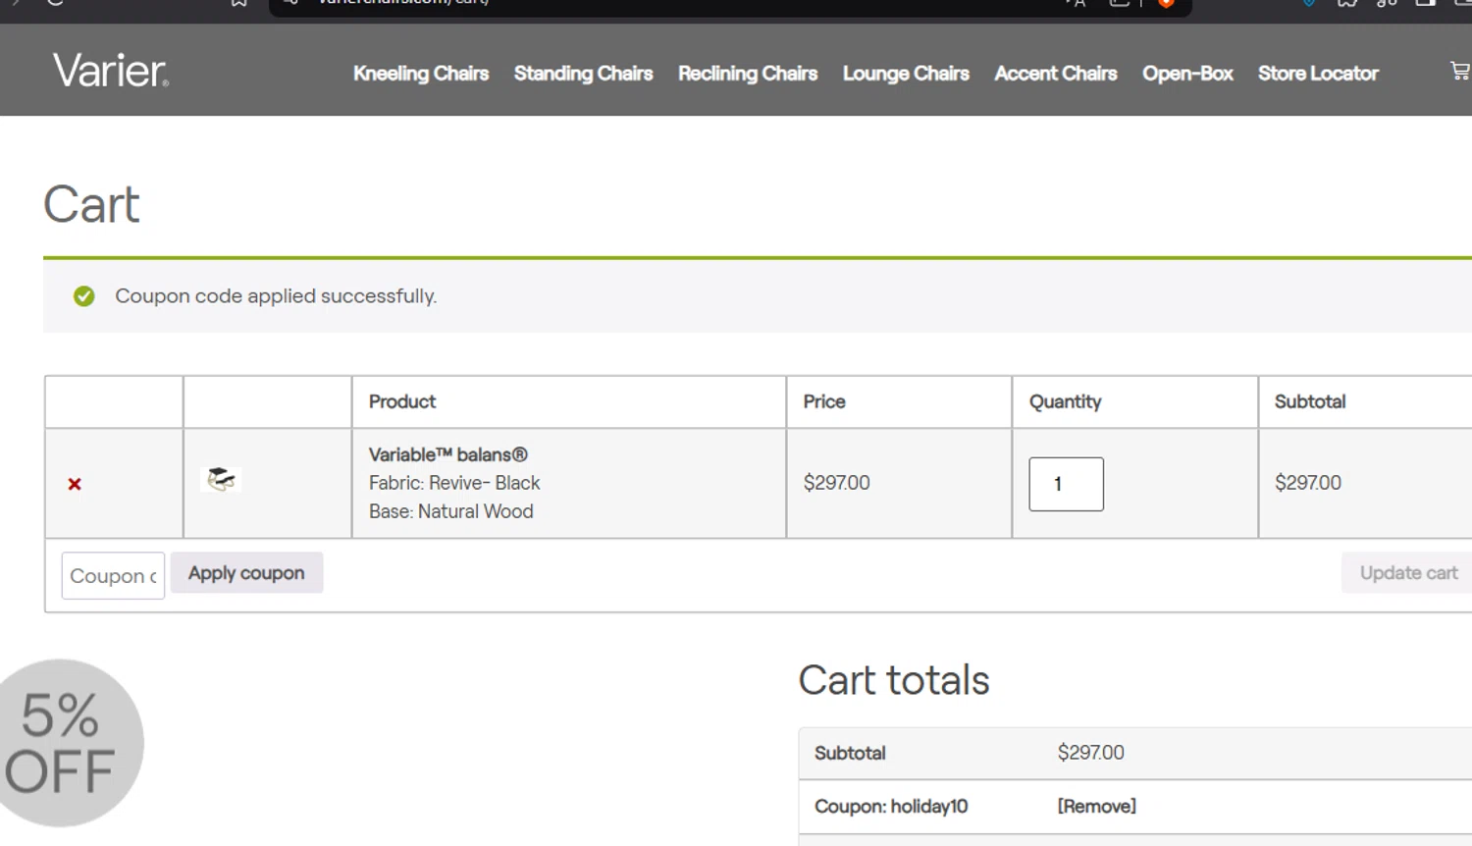Open the Open-Box page
Screen dimensions: 1472x846
[x=1187, y=74]
